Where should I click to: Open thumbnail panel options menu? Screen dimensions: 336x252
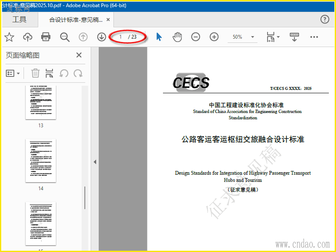coord(13,73)
